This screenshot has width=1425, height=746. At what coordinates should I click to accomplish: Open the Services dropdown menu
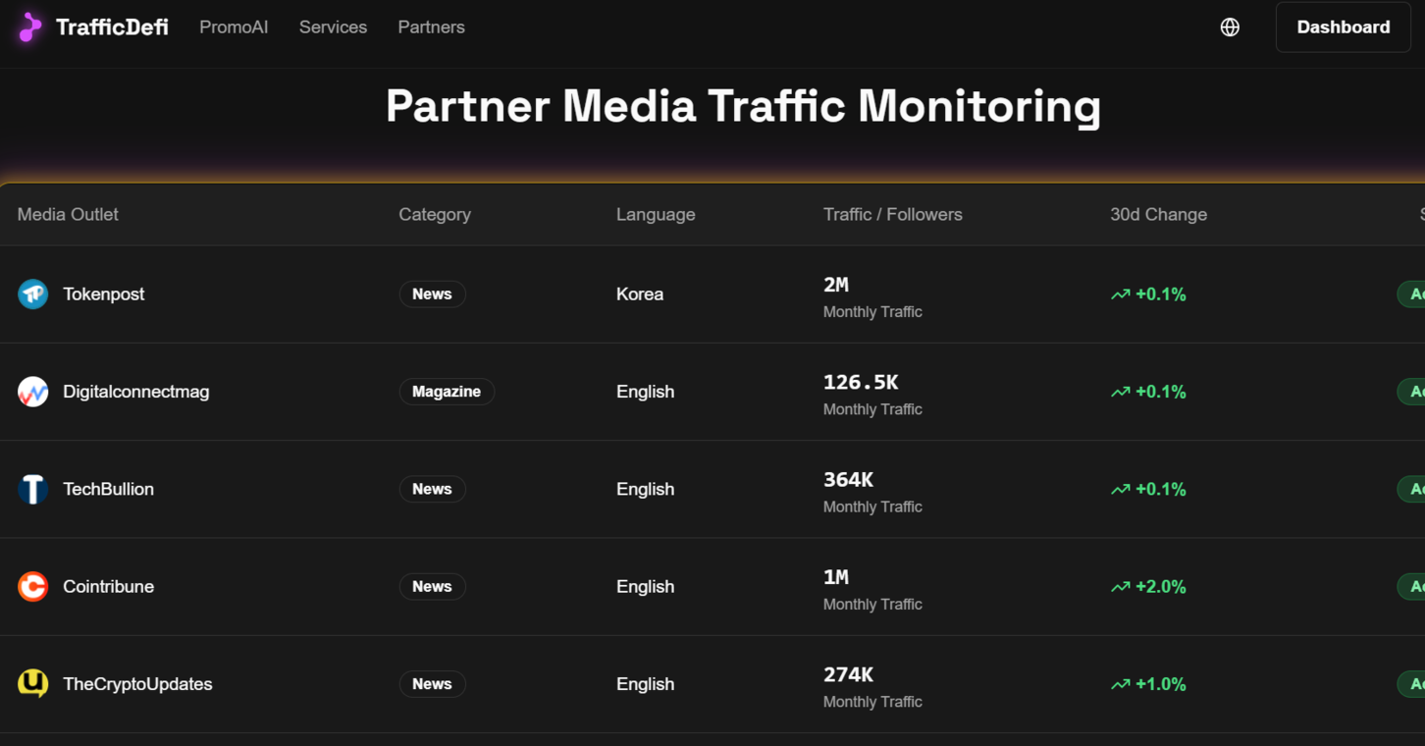tap(333, 27)
